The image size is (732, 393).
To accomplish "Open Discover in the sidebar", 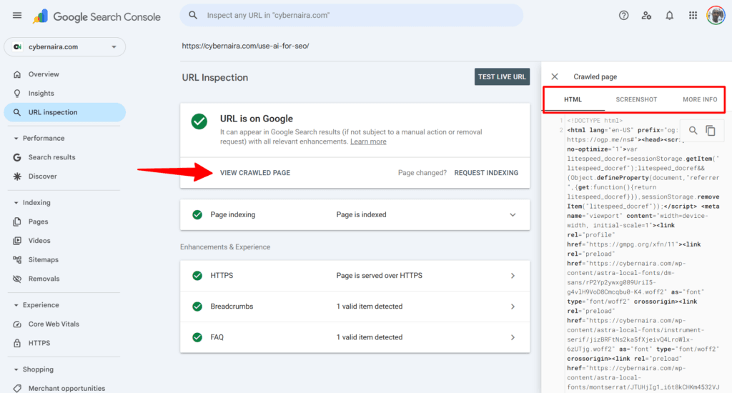I will coord(42,176).
